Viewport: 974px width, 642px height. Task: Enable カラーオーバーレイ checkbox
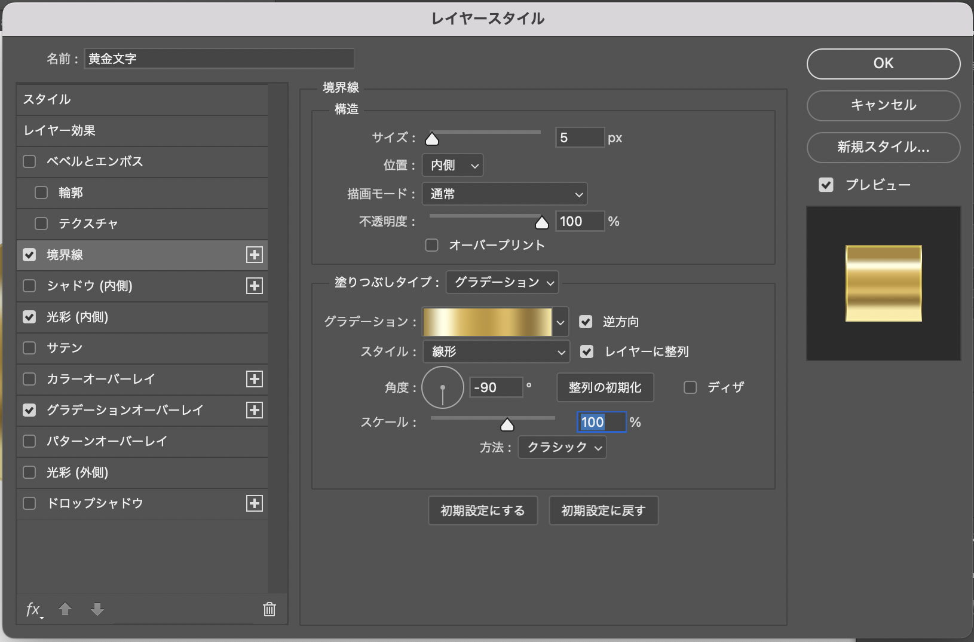[29, 379]
